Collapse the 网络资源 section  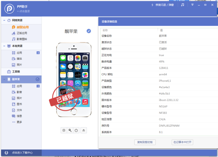[4, 20]
